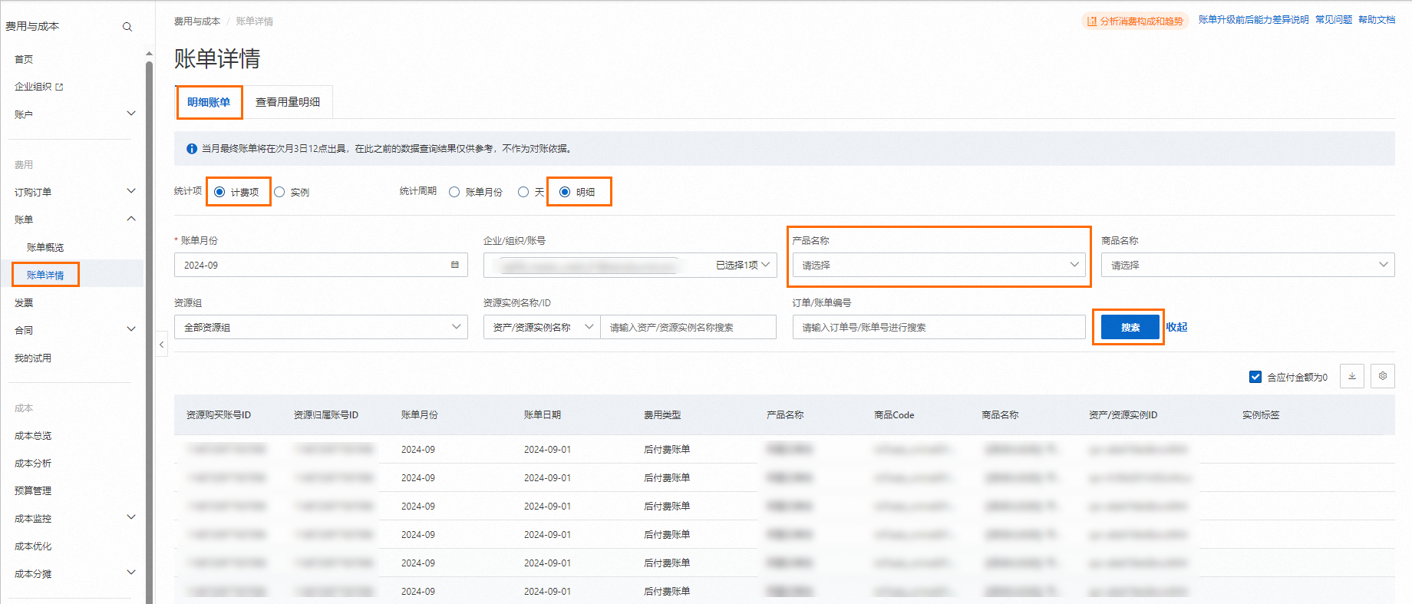This screenshot has height=604, width=1412.
Task: Open calendar icon in 账单月份 field
Action: pos(454,265)
